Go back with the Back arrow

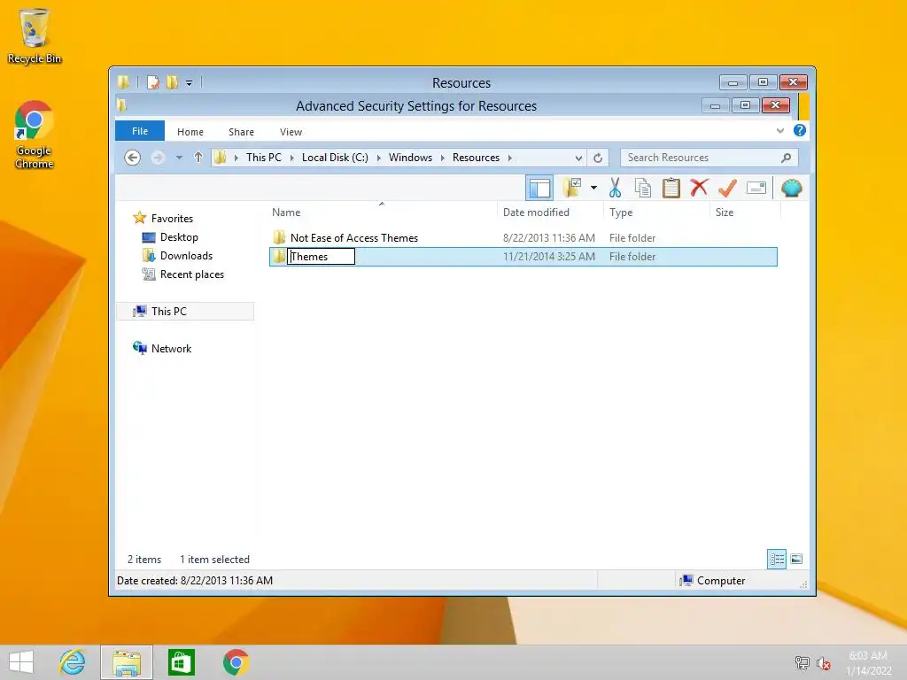[133, 158]
